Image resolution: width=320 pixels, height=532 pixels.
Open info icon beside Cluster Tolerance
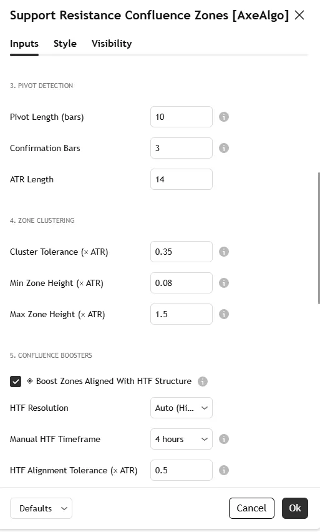[224, 252]
